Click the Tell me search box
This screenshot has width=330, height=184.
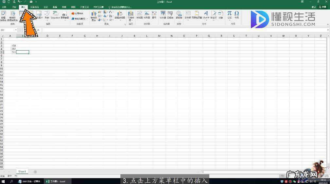pos(120,7)
